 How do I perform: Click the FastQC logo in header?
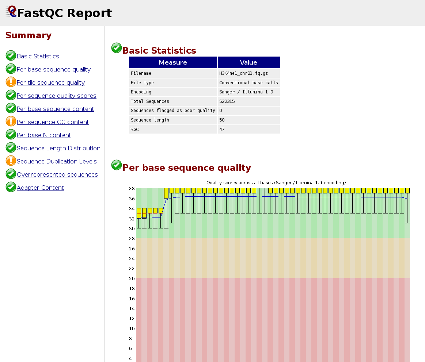point(11,12)
